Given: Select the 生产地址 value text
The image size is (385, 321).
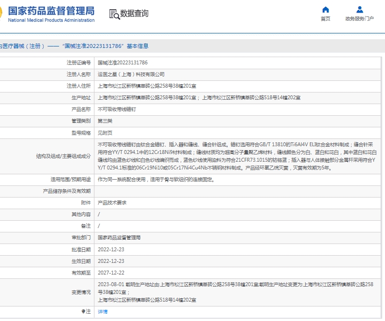Looking at the screenshot, I should (199, 98).
